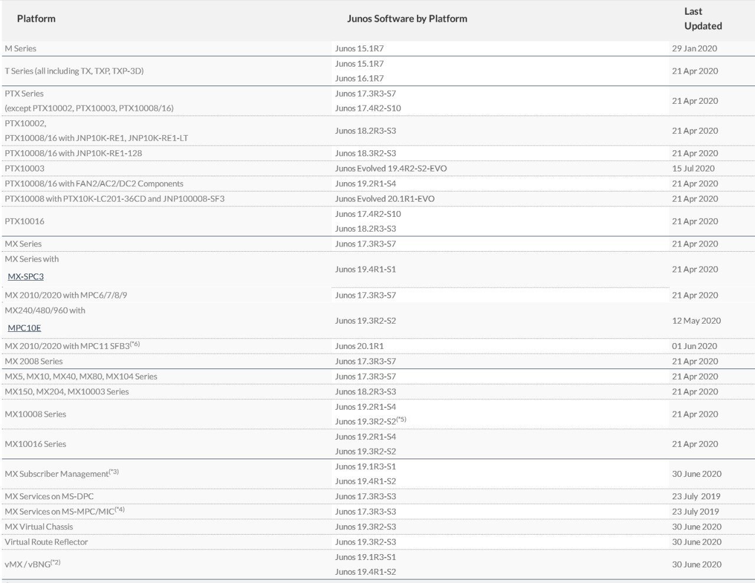Image resolution: width=755 pixels, height=583 pixels.
Task: Click Junos 18.3R2-S3 version cell
Action: (365, 153)
